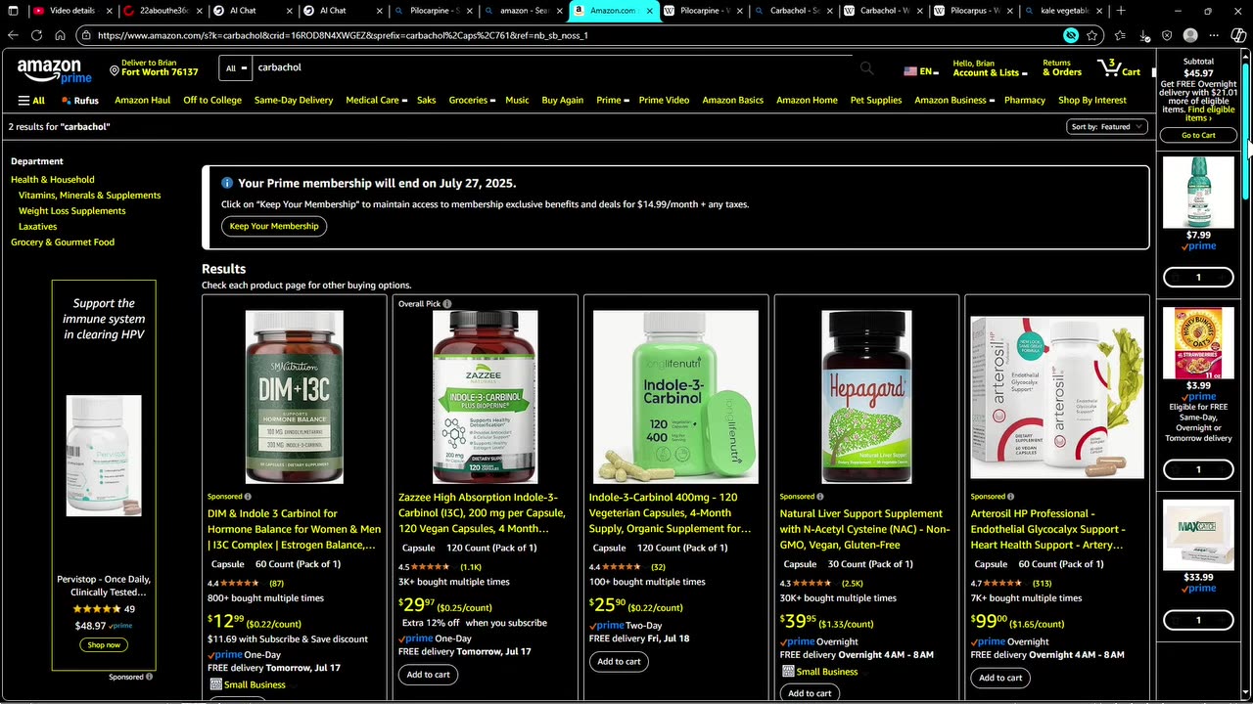Click Find eligible items link in sidebar
Image resolution: width=1253 pixels, height=704 pixels.
click(x=1212, y=113)
